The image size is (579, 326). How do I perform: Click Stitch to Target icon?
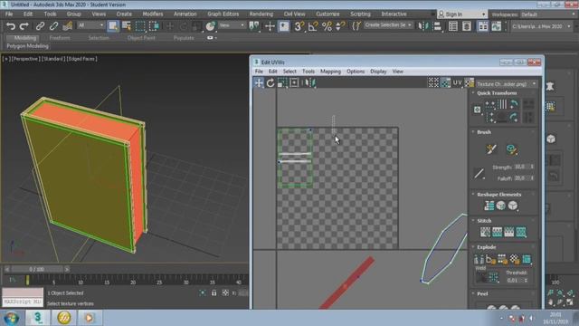[x=485, y=232]
